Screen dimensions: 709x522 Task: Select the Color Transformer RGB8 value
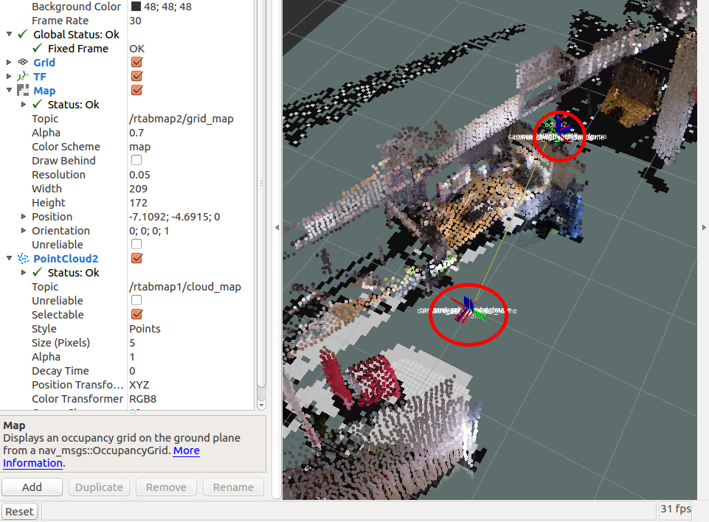tap(142, 399)
